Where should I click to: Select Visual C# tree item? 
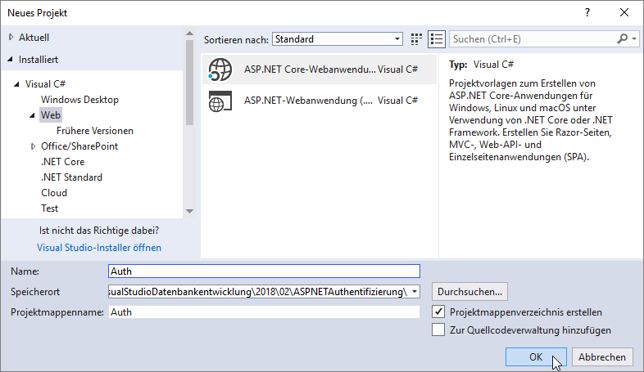click(x=45, y=84)
